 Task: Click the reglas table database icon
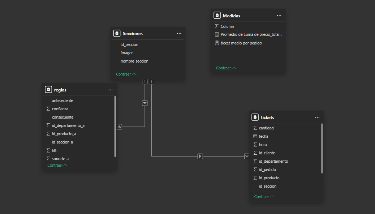pyautogui.click(x=48, y=90)
